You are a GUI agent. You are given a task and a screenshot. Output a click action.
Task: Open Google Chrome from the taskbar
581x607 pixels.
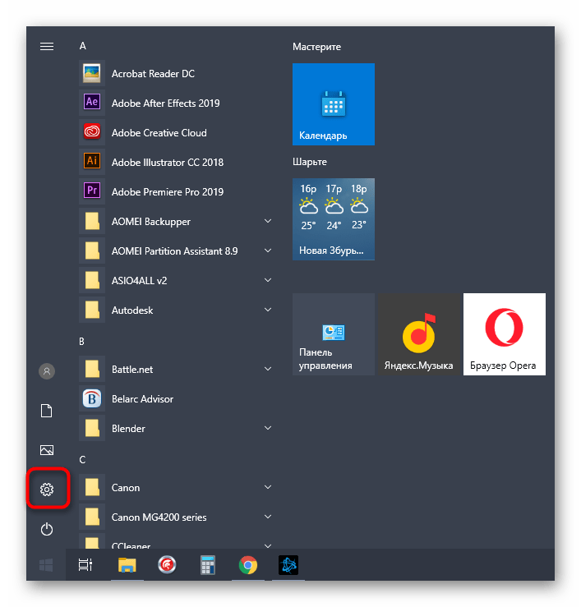(247, 564)
